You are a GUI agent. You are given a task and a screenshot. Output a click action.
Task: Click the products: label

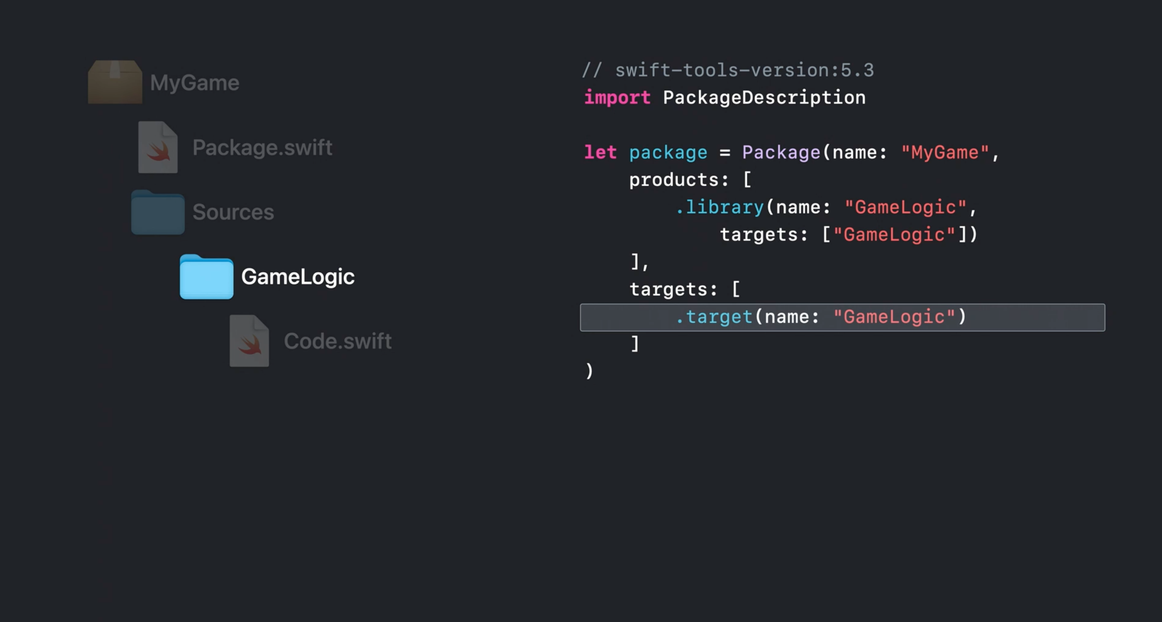click(x=679, y=180)
